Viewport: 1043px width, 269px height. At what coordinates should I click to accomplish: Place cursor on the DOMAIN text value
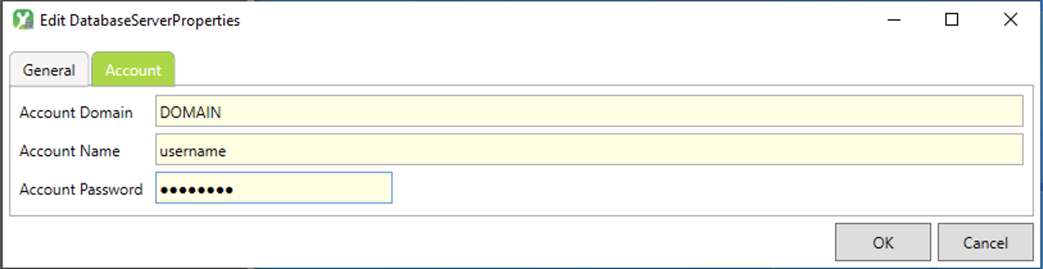coord(191,113)
